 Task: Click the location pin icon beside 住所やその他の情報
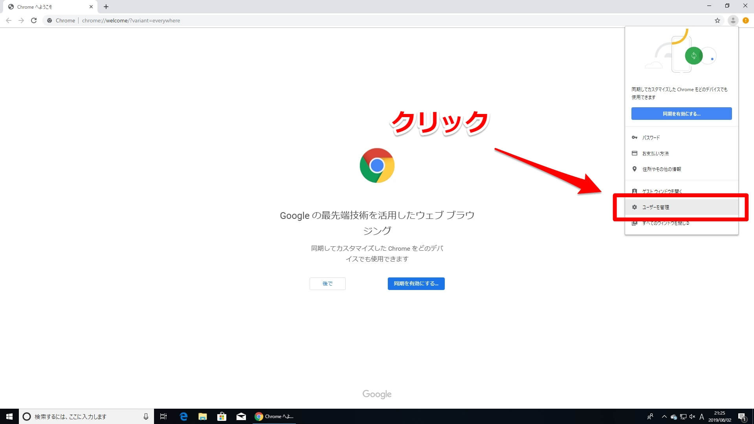634,169
